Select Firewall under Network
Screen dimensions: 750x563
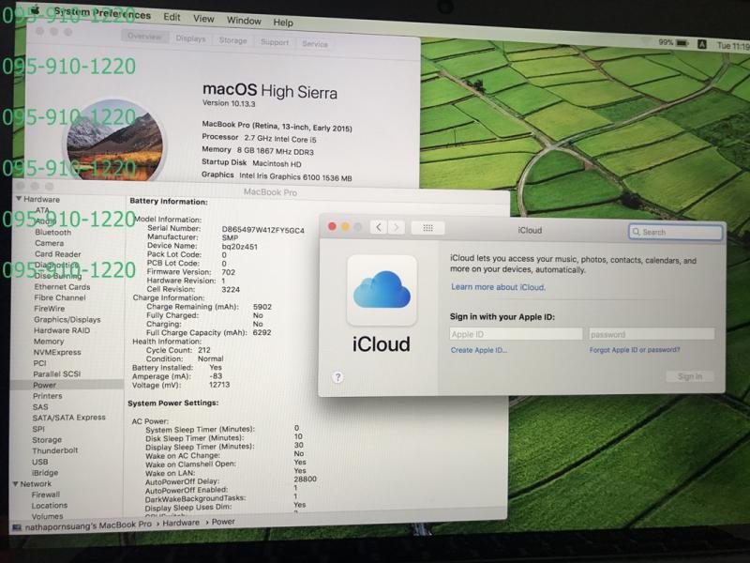point(45,495)
